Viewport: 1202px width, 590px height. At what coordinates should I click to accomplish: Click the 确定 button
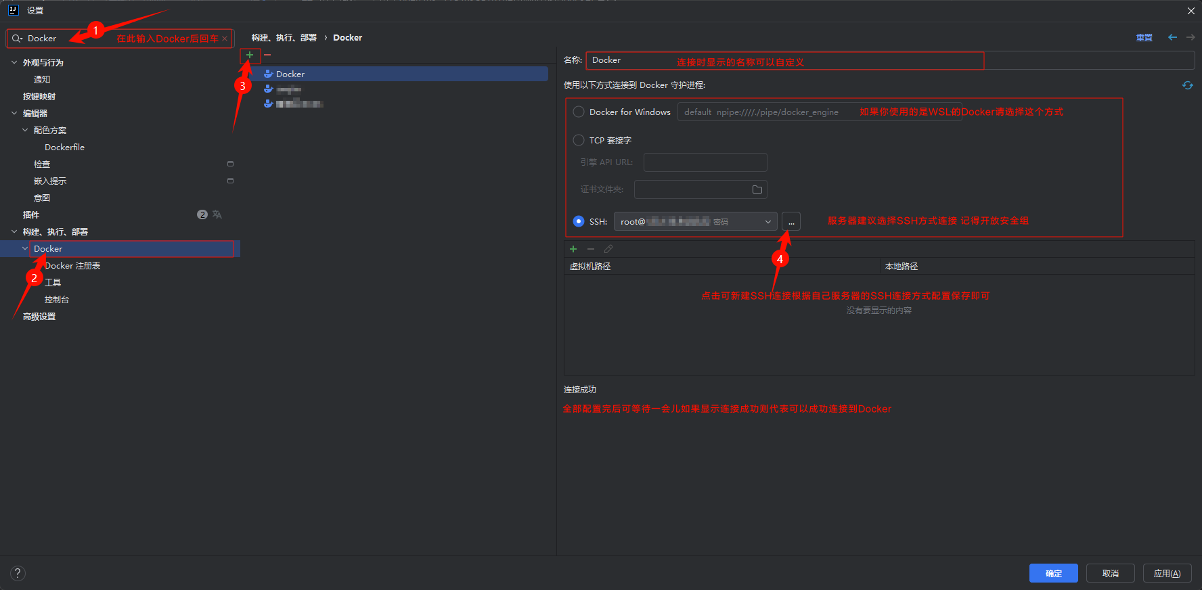(x=1054, y=573)
